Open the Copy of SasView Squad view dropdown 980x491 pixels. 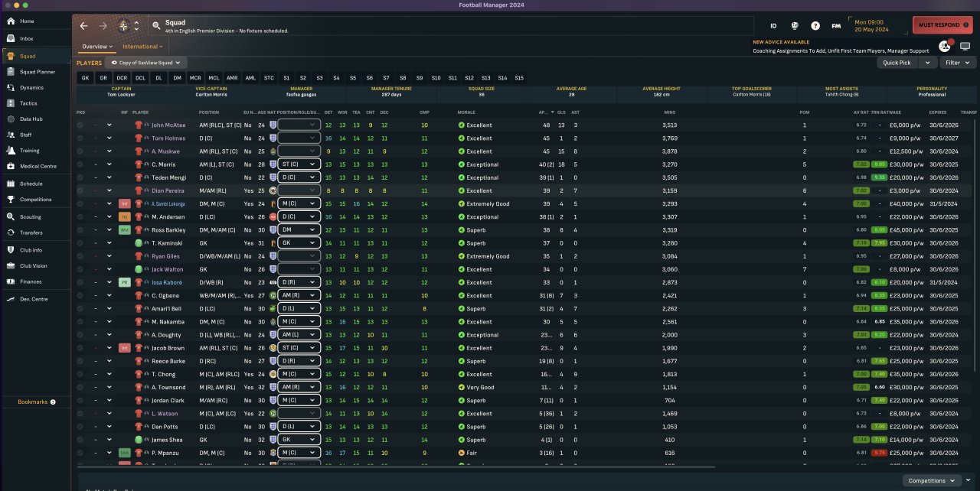pos(145,63)
